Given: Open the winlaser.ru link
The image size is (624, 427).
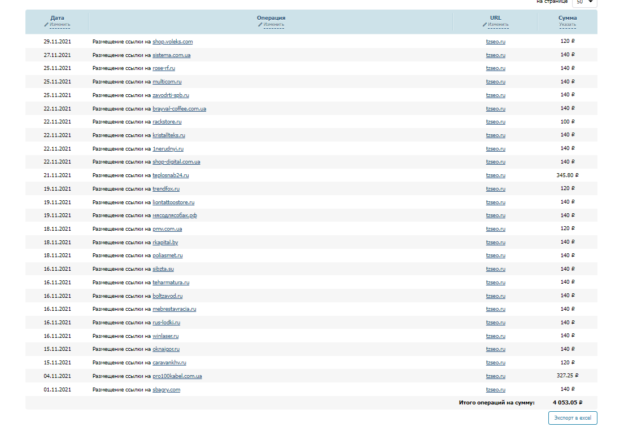Looking at the screenshot, I should point(165,336).
